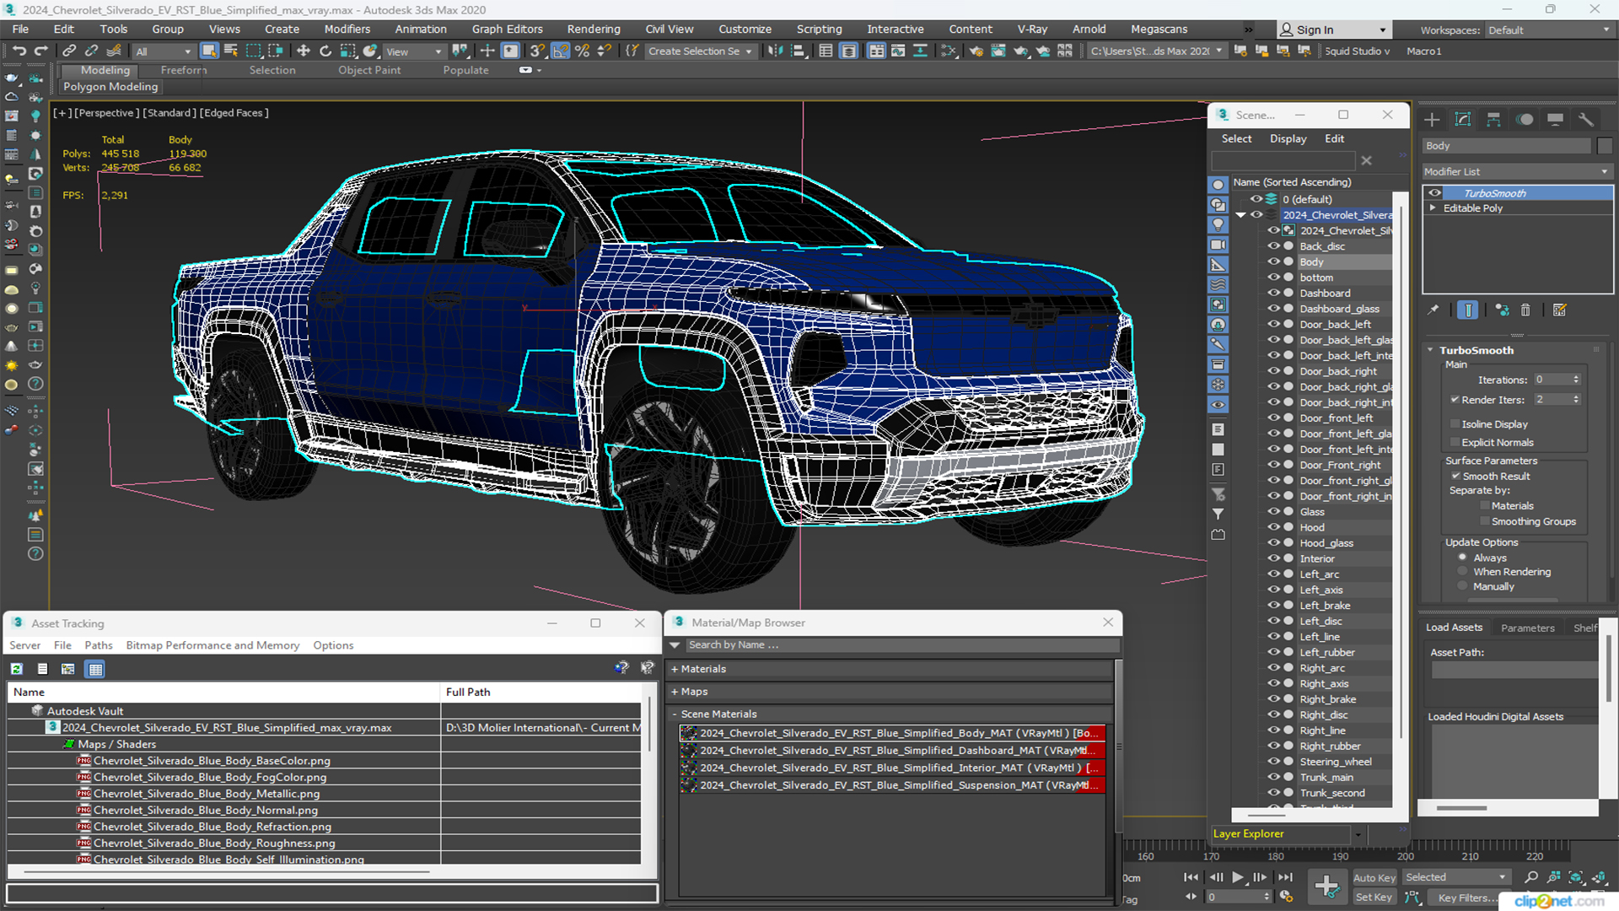This screenshot has width=1619, height=911.
Task: Open Paths menu in Asset Tracking
Action: click(x=99, y=645)
